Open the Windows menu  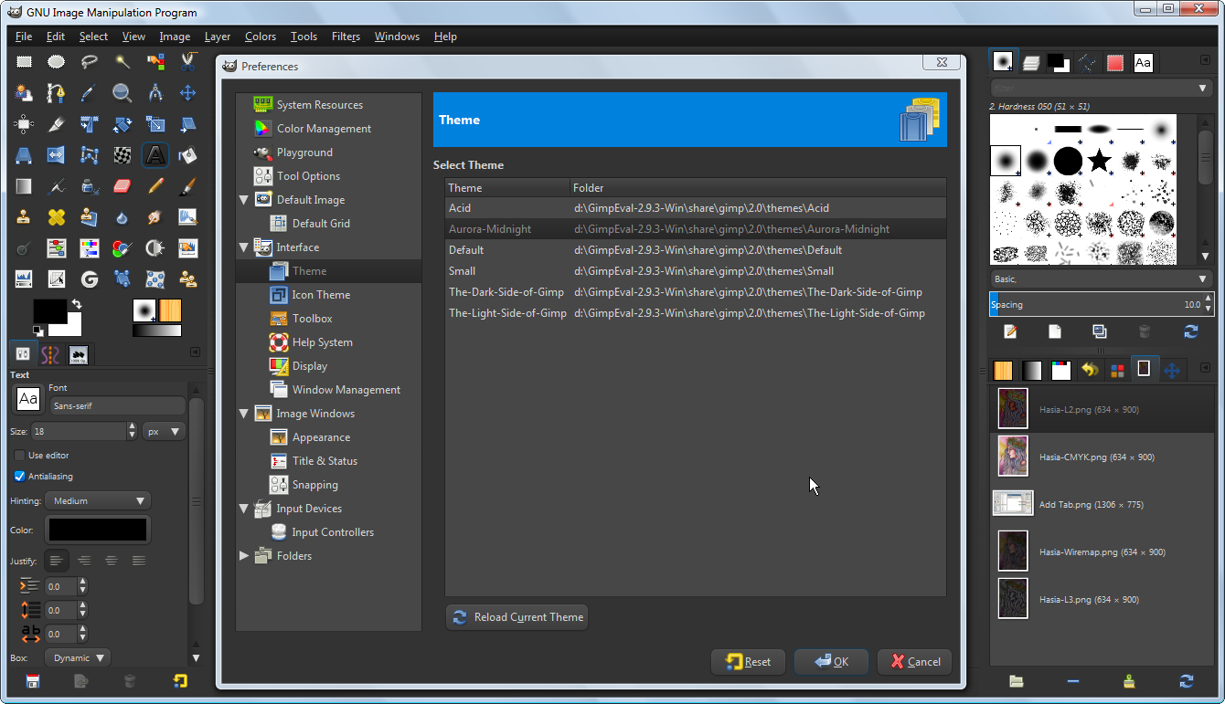click(397, 37)
